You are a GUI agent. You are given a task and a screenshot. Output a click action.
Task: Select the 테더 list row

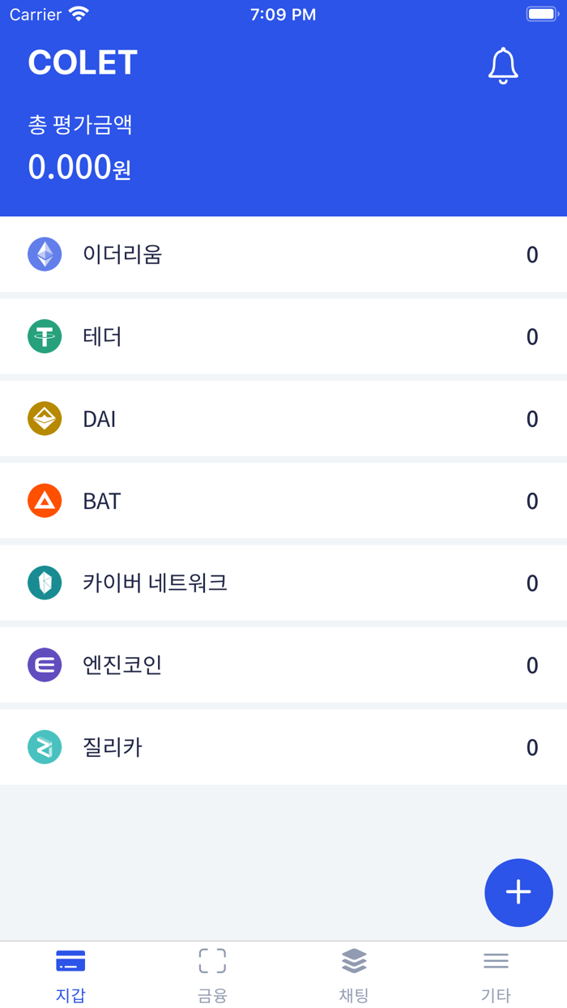point(283,336)
